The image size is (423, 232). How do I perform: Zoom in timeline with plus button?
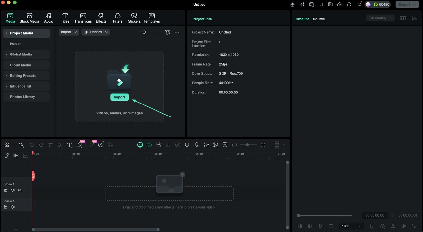click(263, 145)
